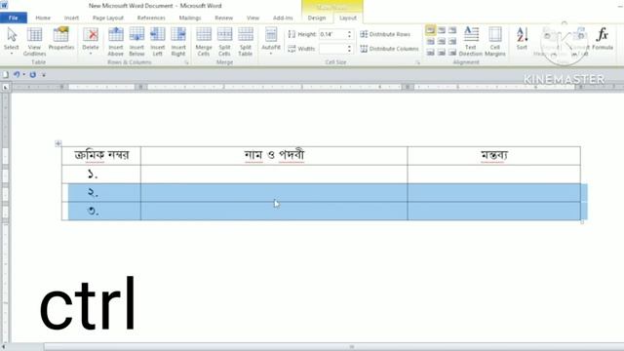Viewport: 624px width, 351px height.
Task: Click the Distribute Columns button
Action: point(389,49)
